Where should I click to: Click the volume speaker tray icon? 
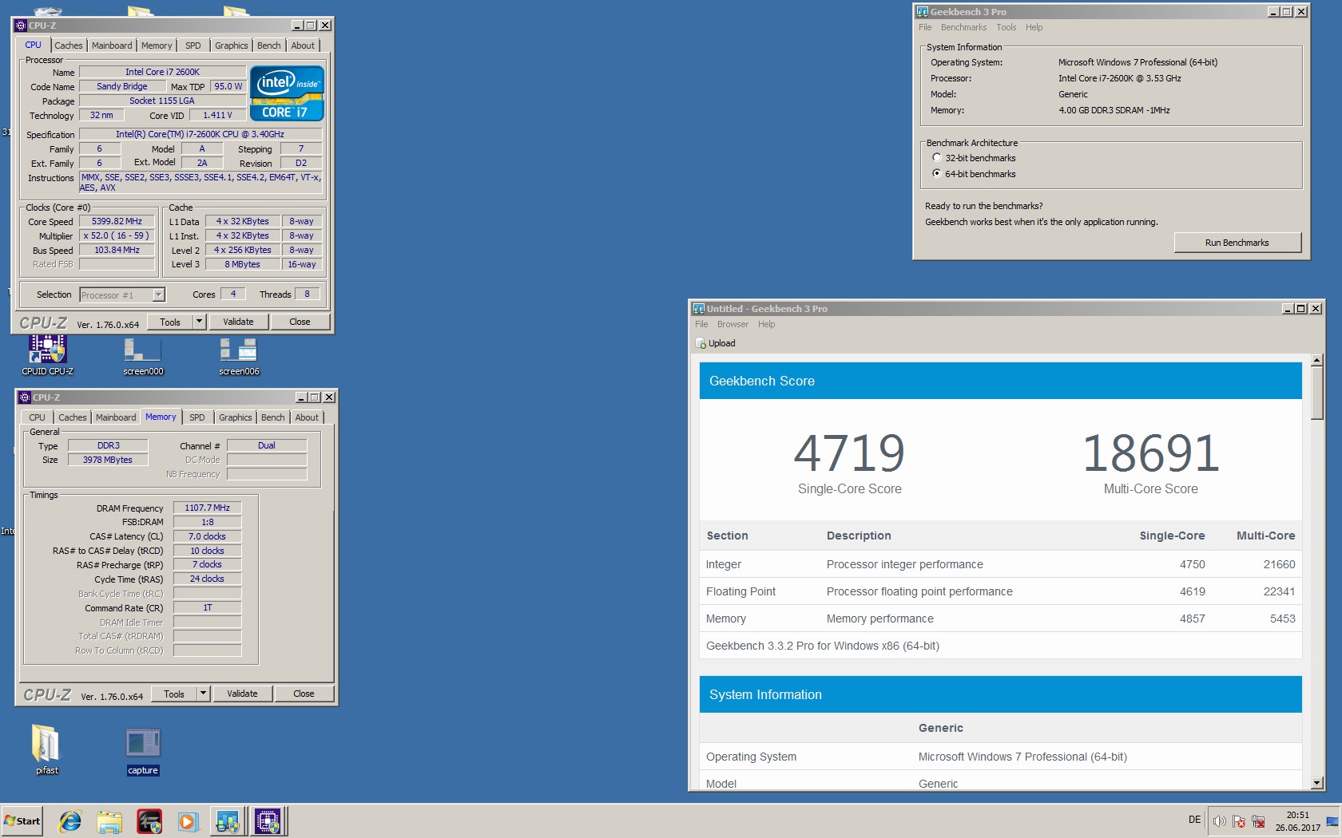pyautogui.click(x=1219, y=821)
